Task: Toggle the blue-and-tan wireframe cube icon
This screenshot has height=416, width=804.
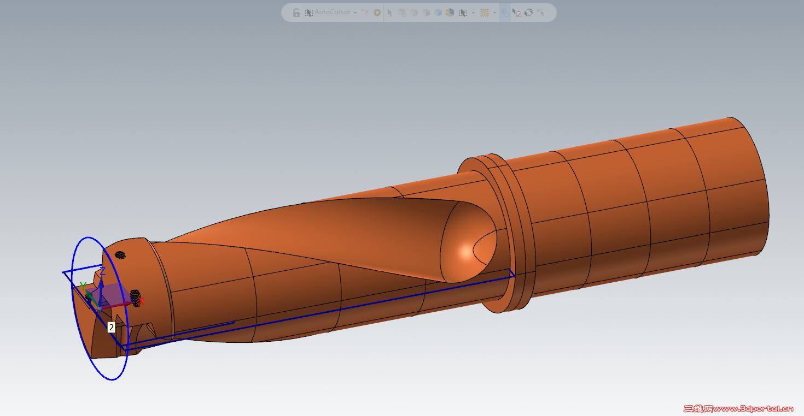Action: (450, 13)
